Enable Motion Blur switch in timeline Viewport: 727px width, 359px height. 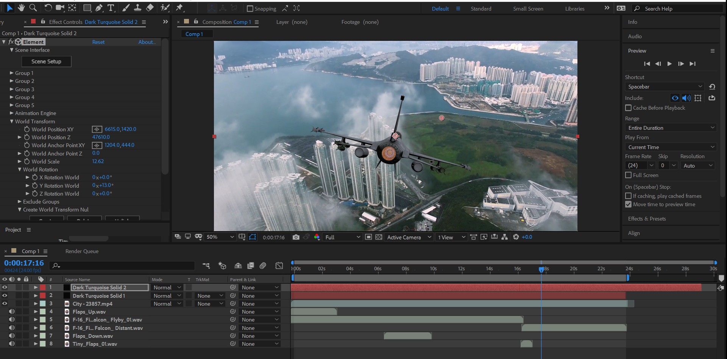tap(263, 266)
